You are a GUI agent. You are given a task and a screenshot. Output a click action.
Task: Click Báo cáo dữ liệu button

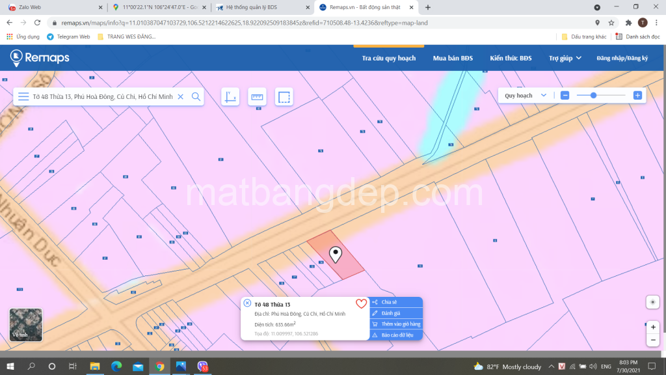pos(396,335)
